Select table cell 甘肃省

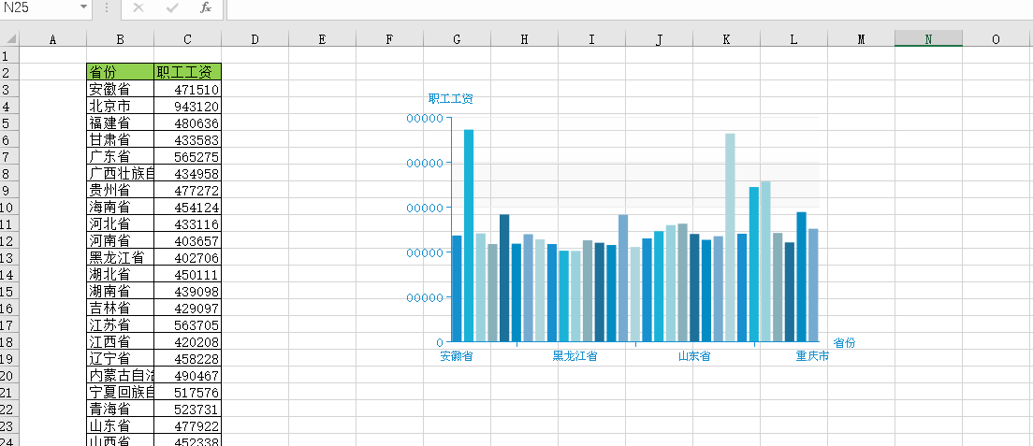click(x=120, y=139)
